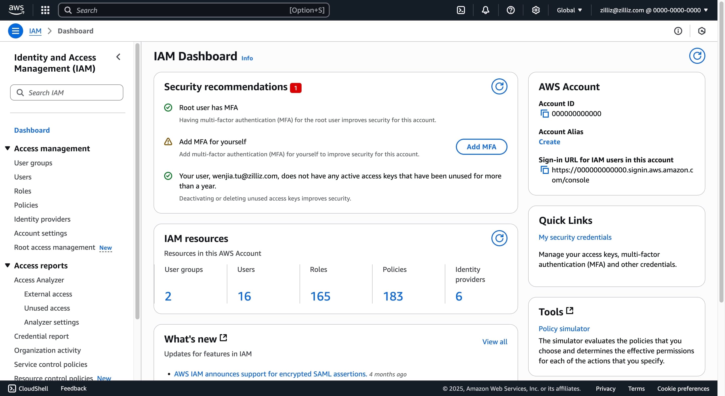Viewport: 725px width, 396px height.
Task: Open the Policy simulator link
Action: click(x=564, y=329)
